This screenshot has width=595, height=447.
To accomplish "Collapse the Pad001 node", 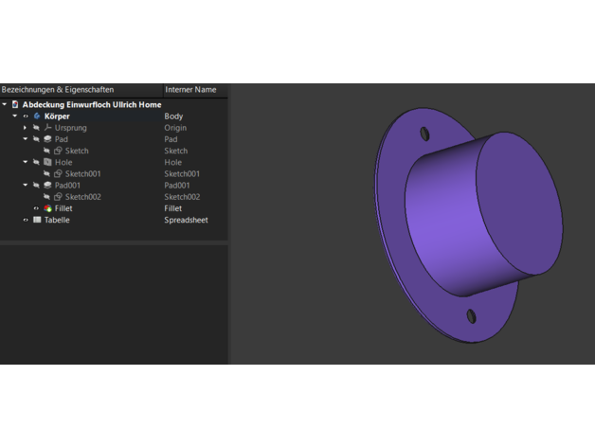I will 26,186.
